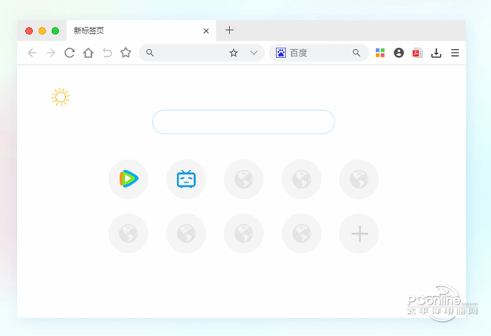Viewport: 491px width, 336px height.
Task: Click the red PDF extension icon
Action: pyautogui.click(x=417, y=52)
